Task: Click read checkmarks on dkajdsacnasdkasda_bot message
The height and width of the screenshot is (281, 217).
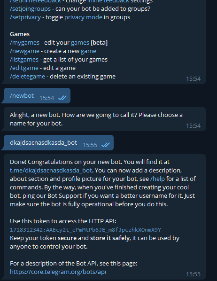Action: click(x=106, y=145)
